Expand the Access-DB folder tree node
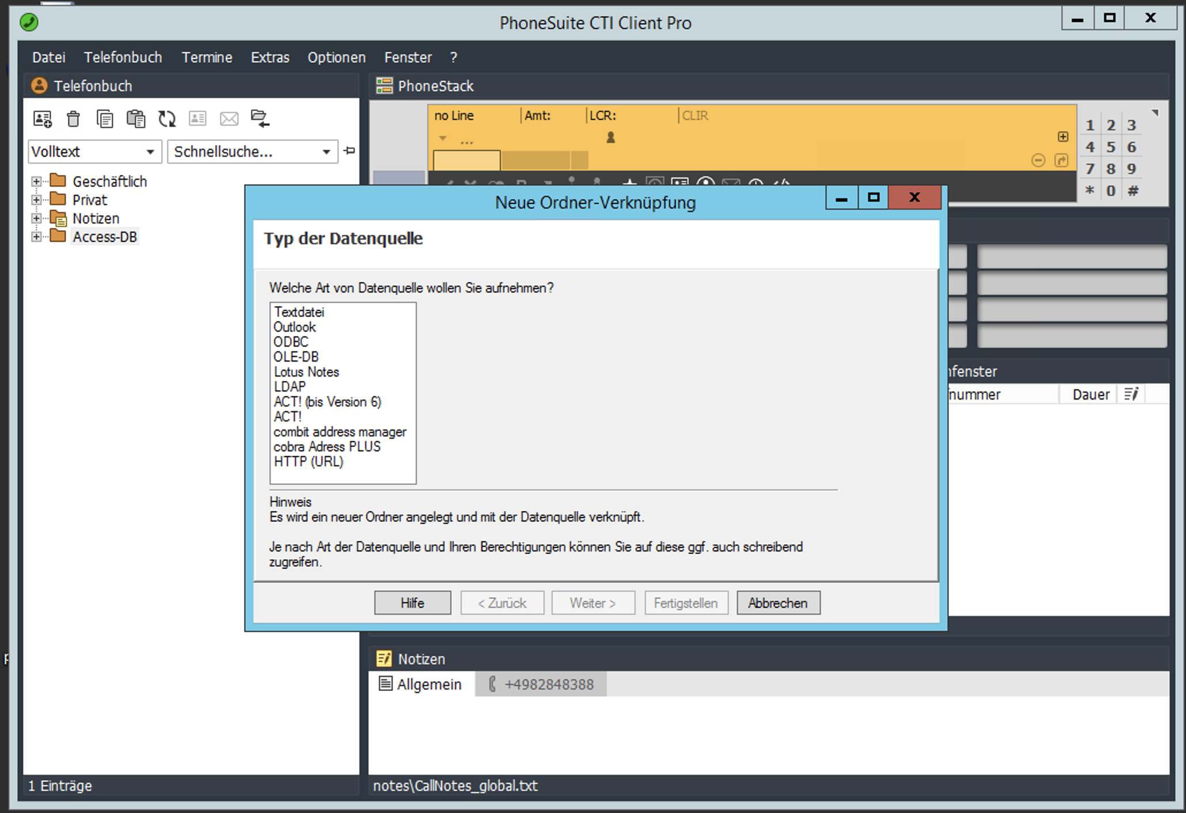Viewport: 1186px width, 813px height. (36, 237)
